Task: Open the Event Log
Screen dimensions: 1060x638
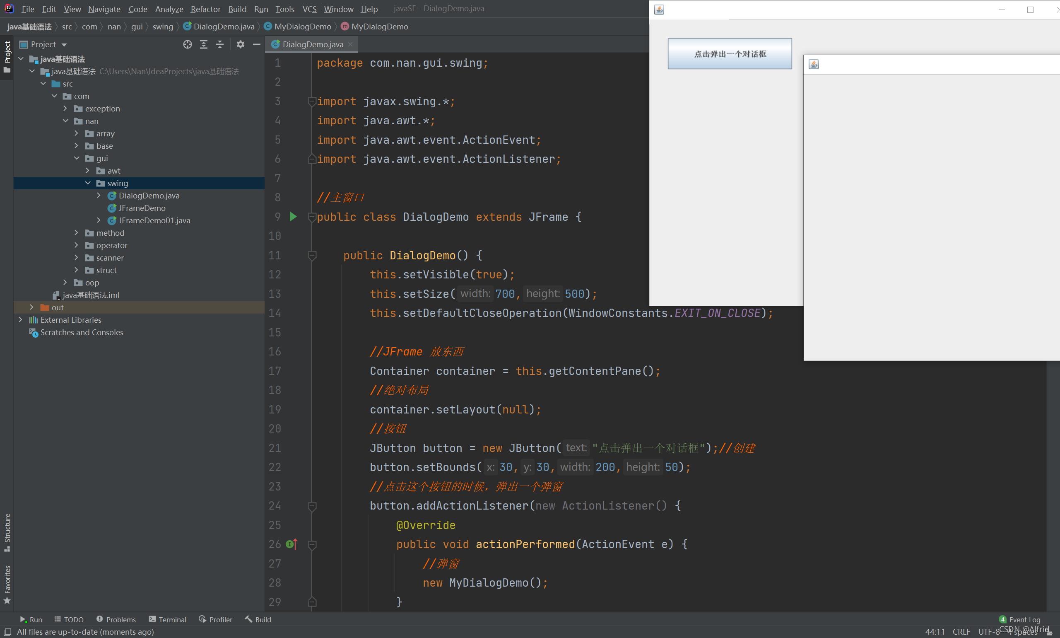Action: pyautogui.click(x=1019, y=619)
